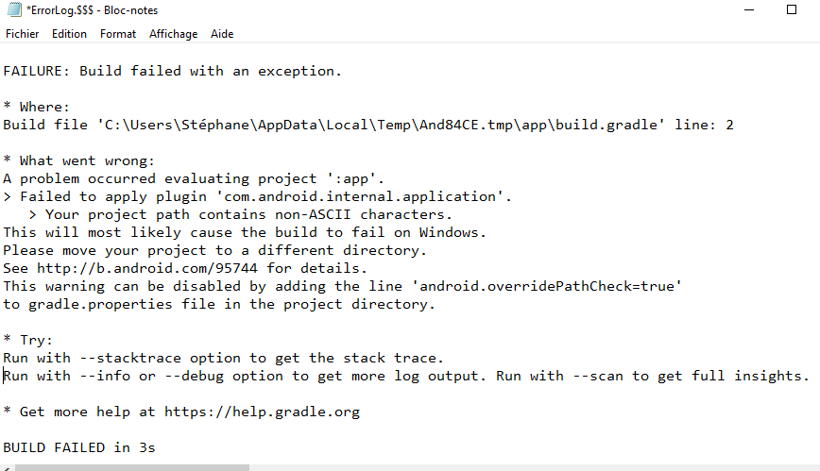
Task: Maximize the Bloc-notes window
Action: 792,10
